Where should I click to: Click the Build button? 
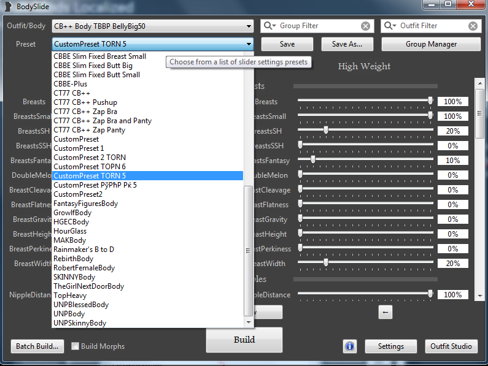click(x=244, y=340)
